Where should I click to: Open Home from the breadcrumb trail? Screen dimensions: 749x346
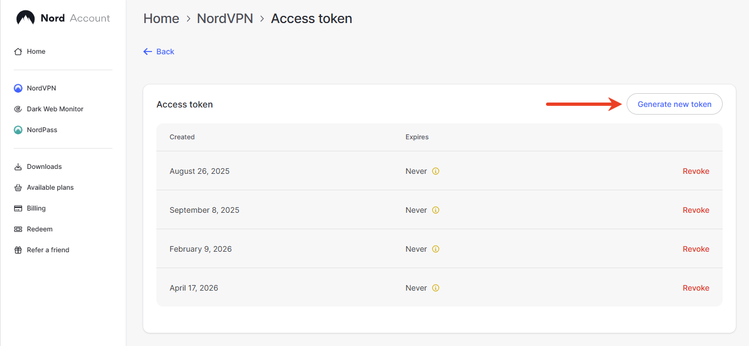[161, 18]
